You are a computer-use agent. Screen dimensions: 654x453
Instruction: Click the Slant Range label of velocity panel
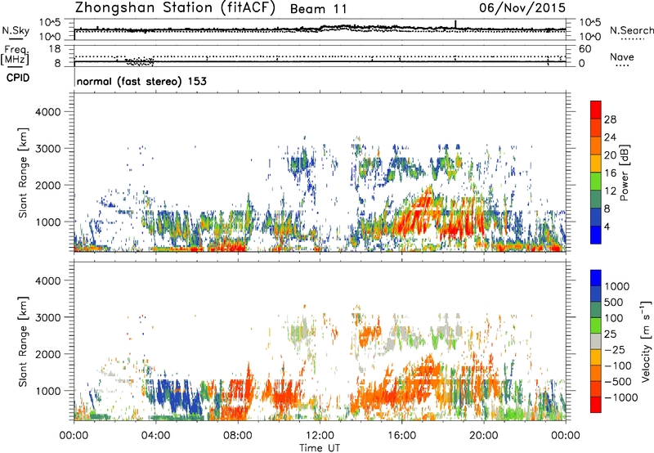tap(23, 342)
